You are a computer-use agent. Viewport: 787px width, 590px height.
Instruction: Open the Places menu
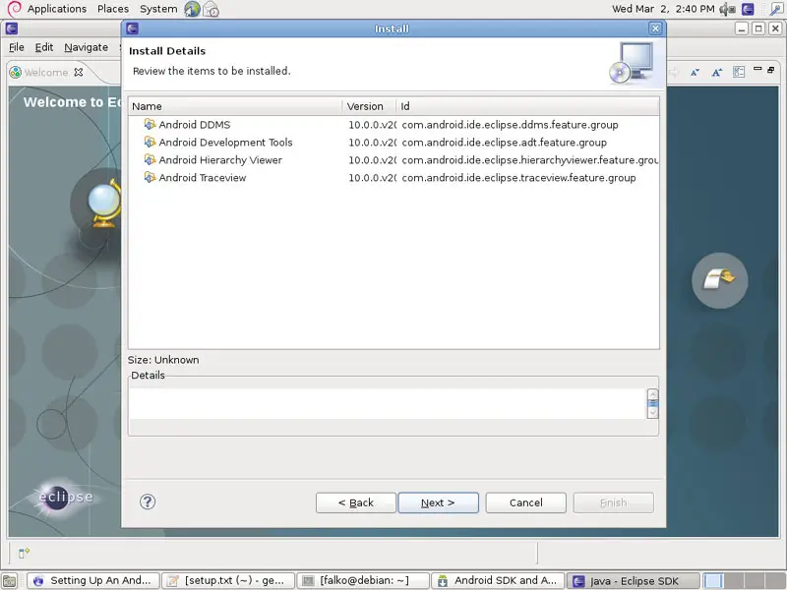113,9
